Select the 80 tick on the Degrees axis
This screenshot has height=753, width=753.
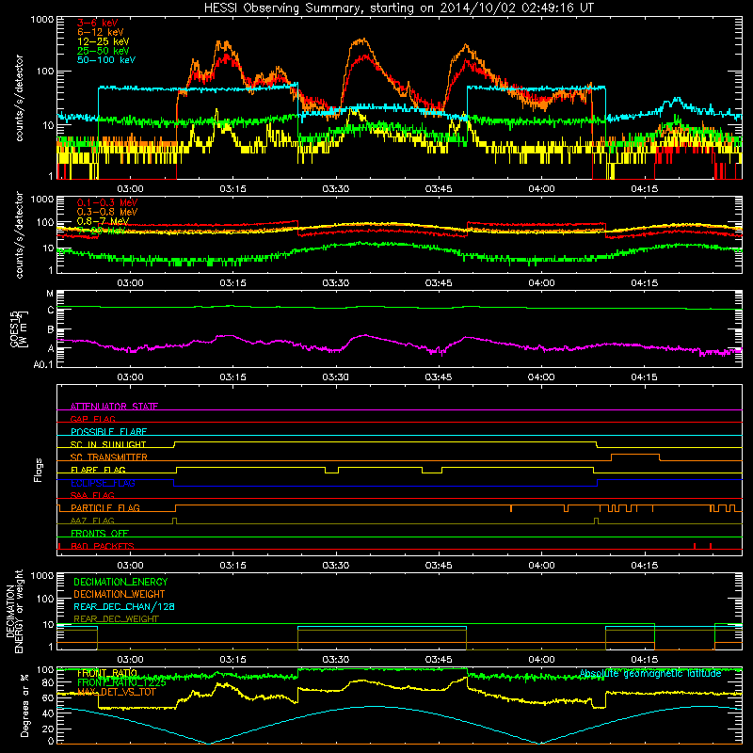[48, 682]
